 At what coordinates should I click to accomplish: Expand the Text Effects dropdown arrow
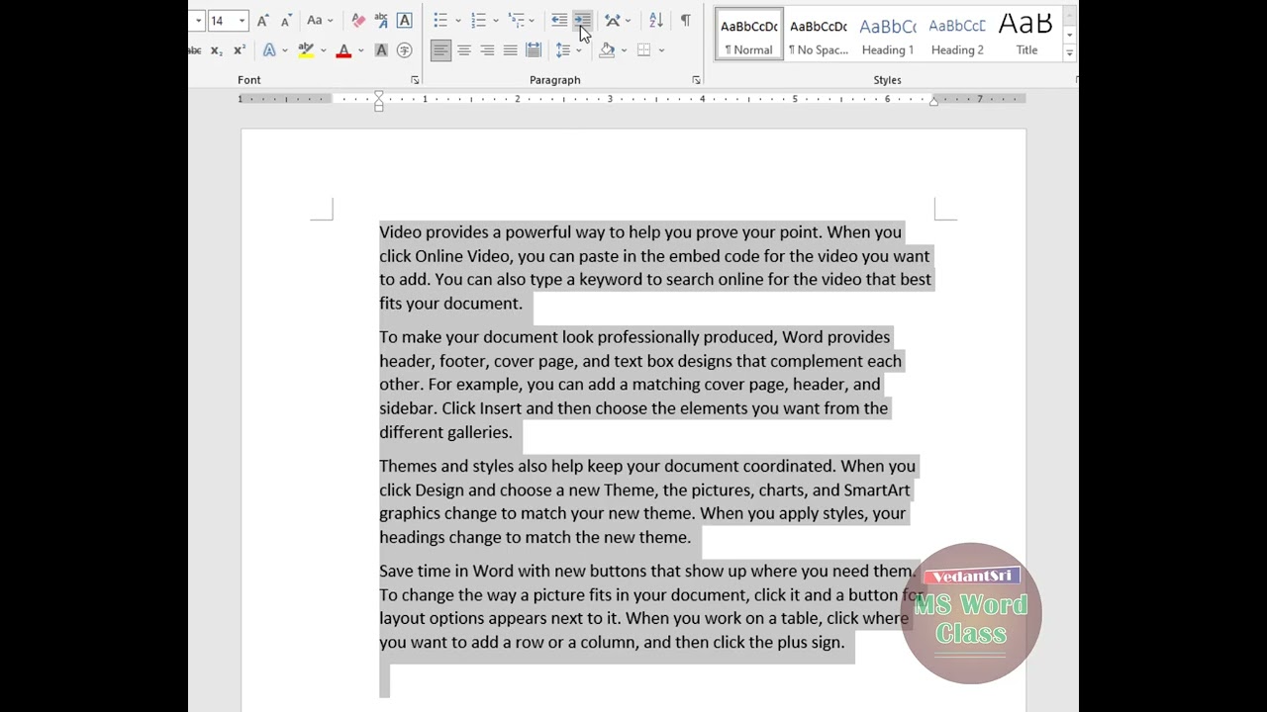click(285, 50)
